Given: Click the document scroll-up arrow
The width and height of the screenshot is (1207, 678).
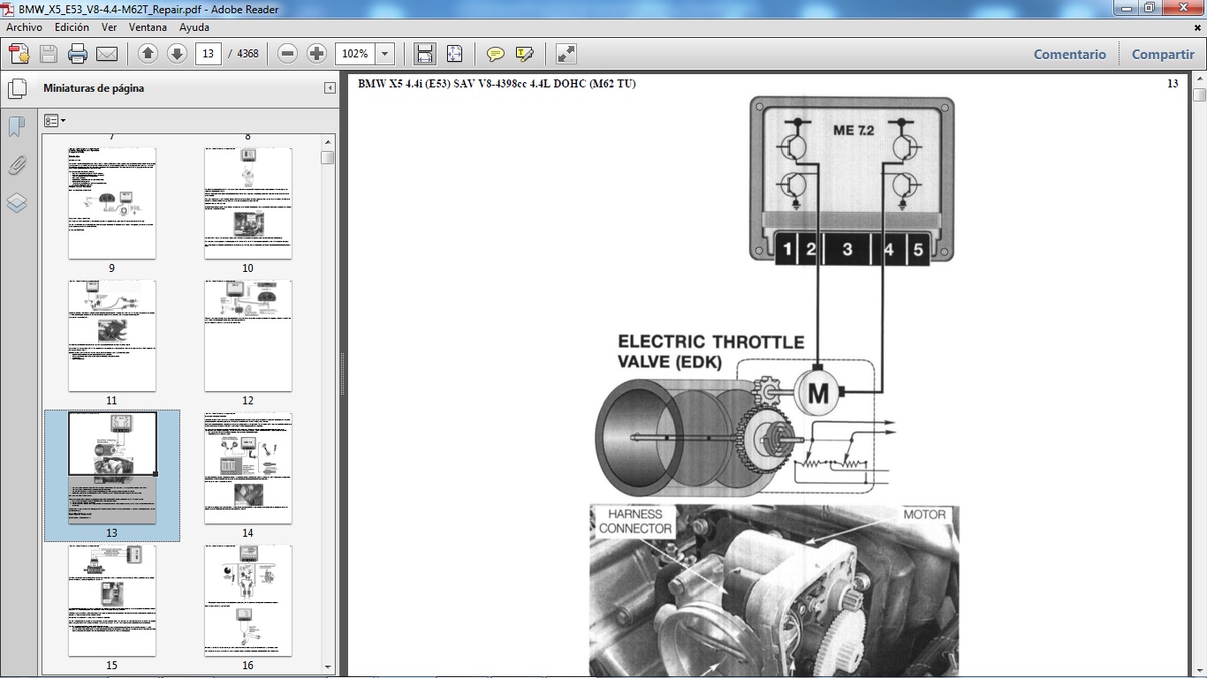Looking at the screenshot, I should 1199,80.
